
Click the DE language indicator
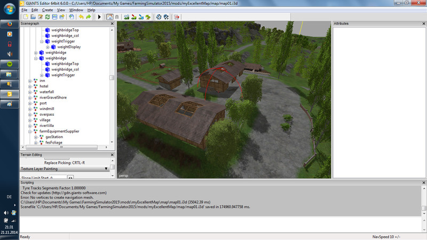click(9, 197)
